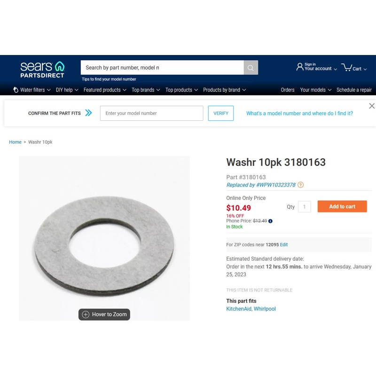Expand the Your models menu

click(x=315, y=90)
